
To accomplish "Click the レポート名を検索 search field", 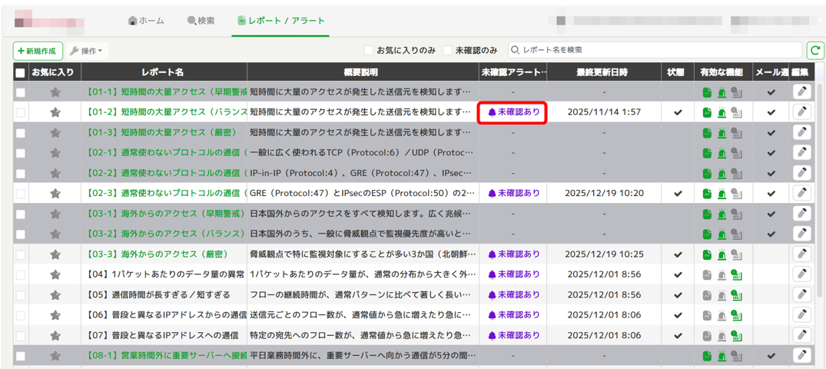I will pyautogui.click(x=655, y=51).
